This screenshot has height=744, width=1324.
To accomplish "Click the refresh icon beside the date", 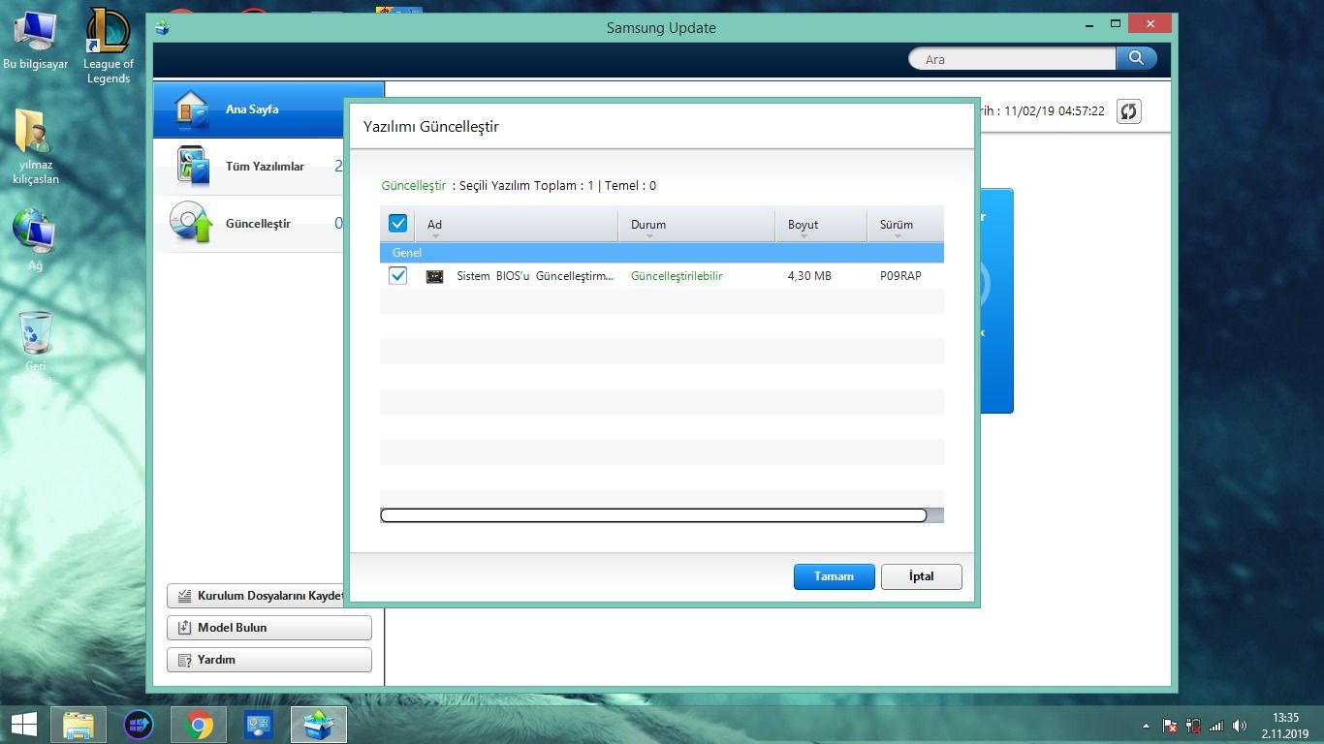I will (x=1128, y=111).
